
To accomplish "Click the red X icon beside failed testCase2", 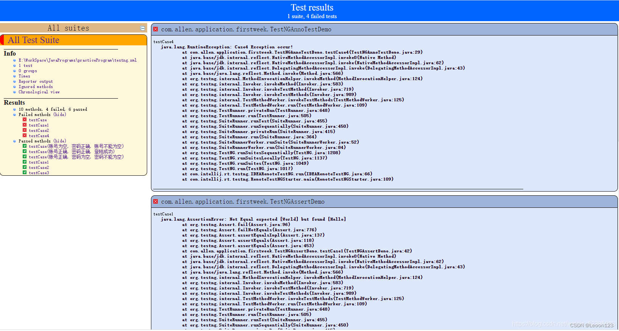I will pyautogui.click(x=25, y=130).
